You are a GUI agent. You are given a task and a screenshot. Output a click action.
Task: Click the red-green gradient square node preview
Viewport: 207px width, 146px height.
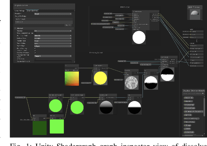click(x=71, y=79)
